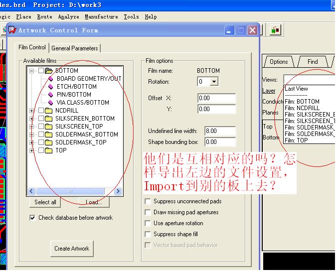Expand the SILKSCREEN_BOTTOM tree node
The height and width of the screenshot is (271, 336).
pyautogui.click(x=32, y=119)
